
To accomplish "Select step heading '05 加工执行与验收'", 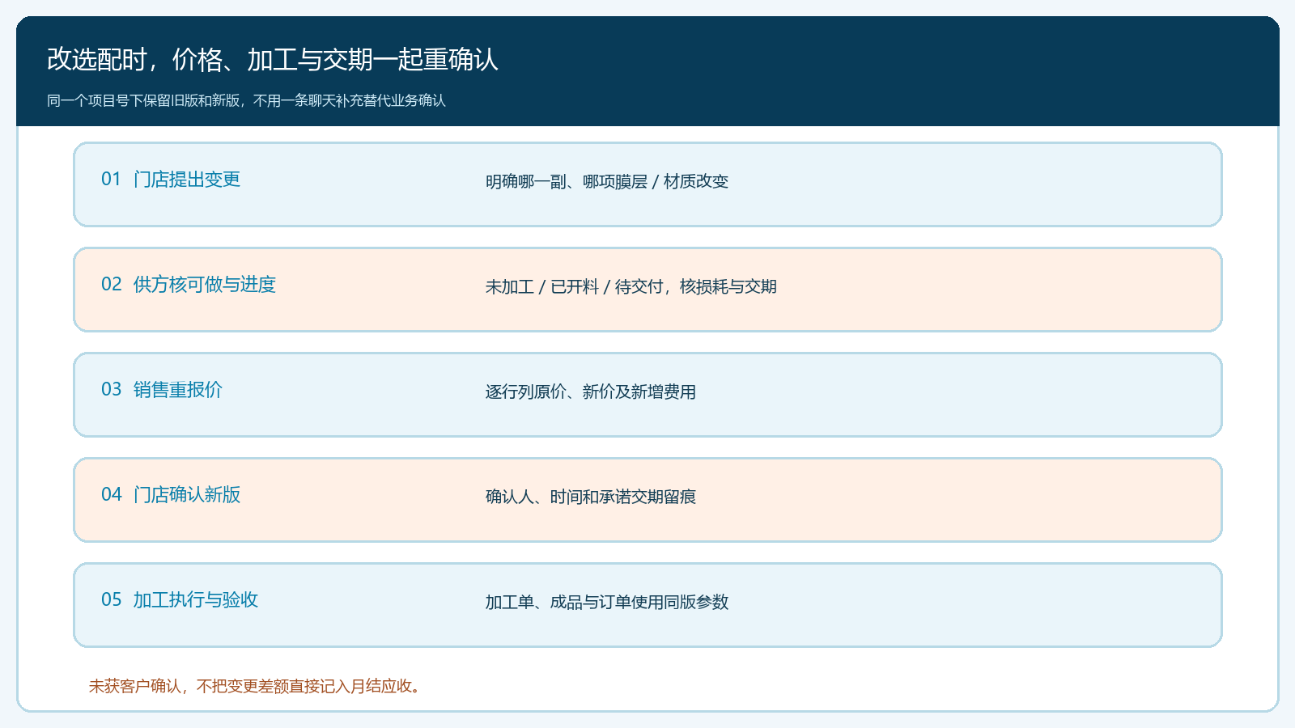I will click(x=180, y=599).
